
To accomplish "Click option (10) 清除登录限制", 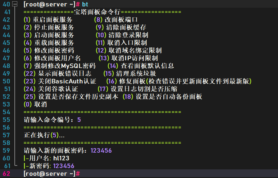I will tap(122, 35).
